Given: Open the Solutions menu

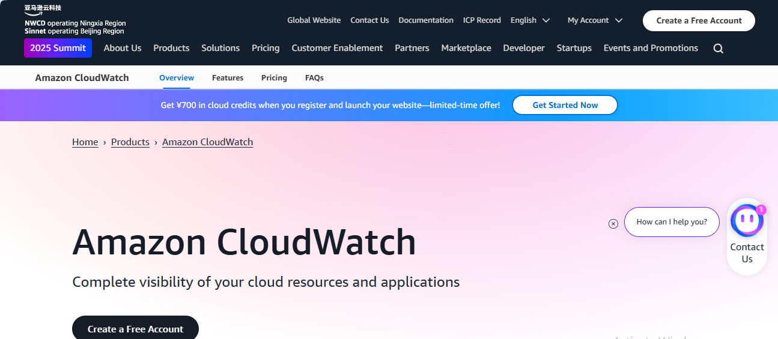Looking at the screenshot, I should 220,48.
